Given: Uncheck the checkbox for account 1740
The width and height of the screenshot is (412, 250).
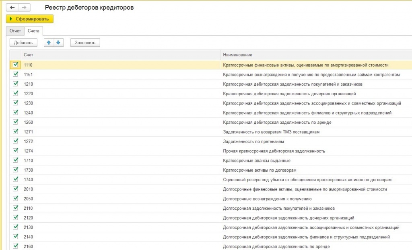Looking at the screenshot, I should click(x=16, y=179).
